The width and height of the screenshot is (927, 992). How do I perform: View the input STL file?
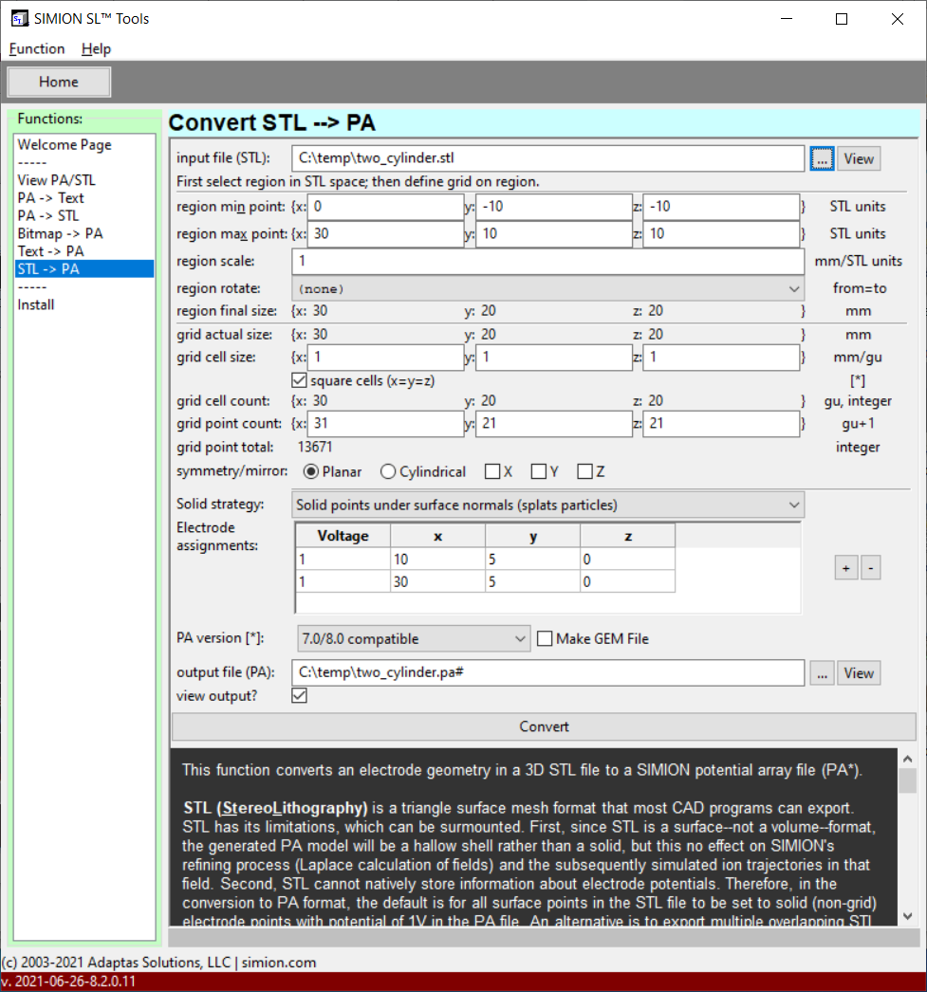[859, 158]
